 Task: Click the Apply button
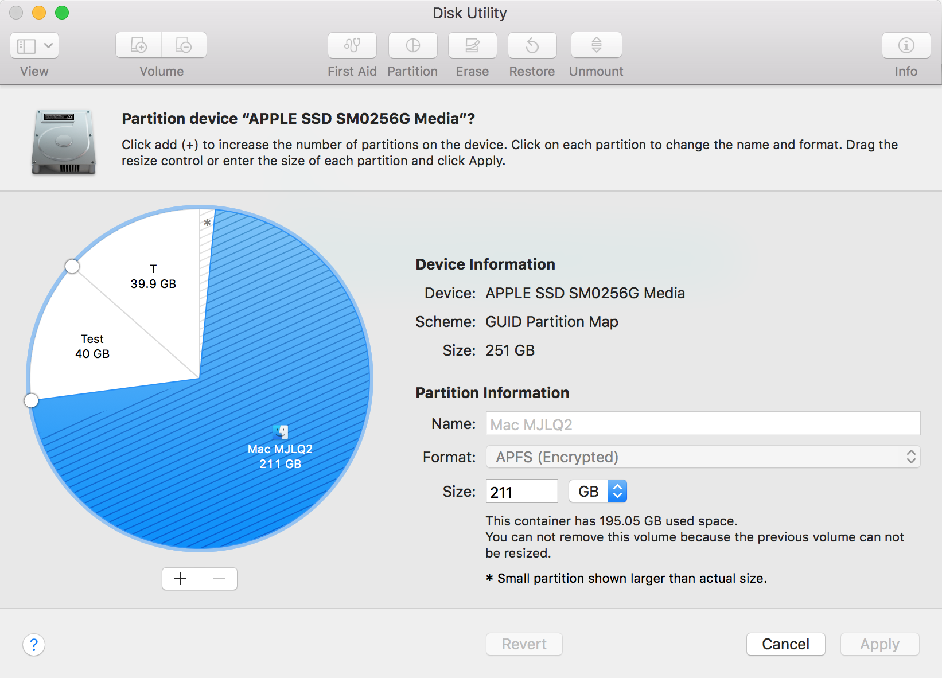coord(880,644)
